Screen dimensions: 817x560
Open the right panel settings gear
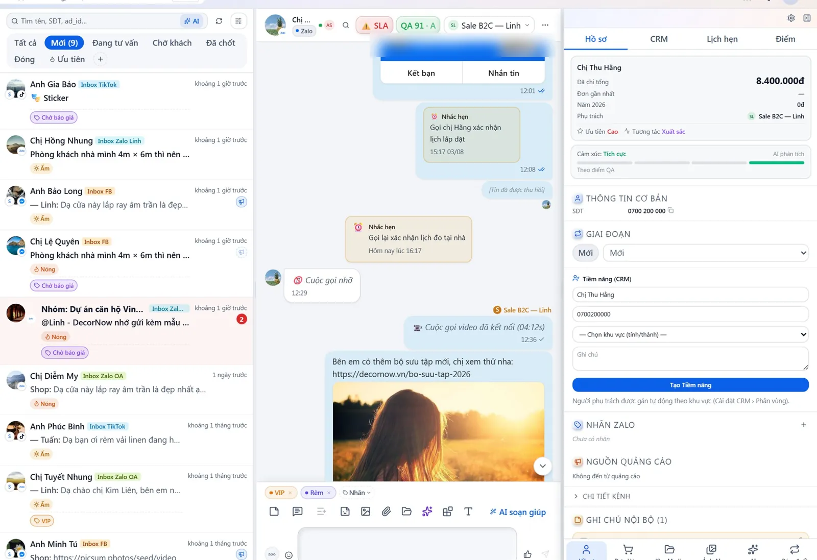(791, 18)
